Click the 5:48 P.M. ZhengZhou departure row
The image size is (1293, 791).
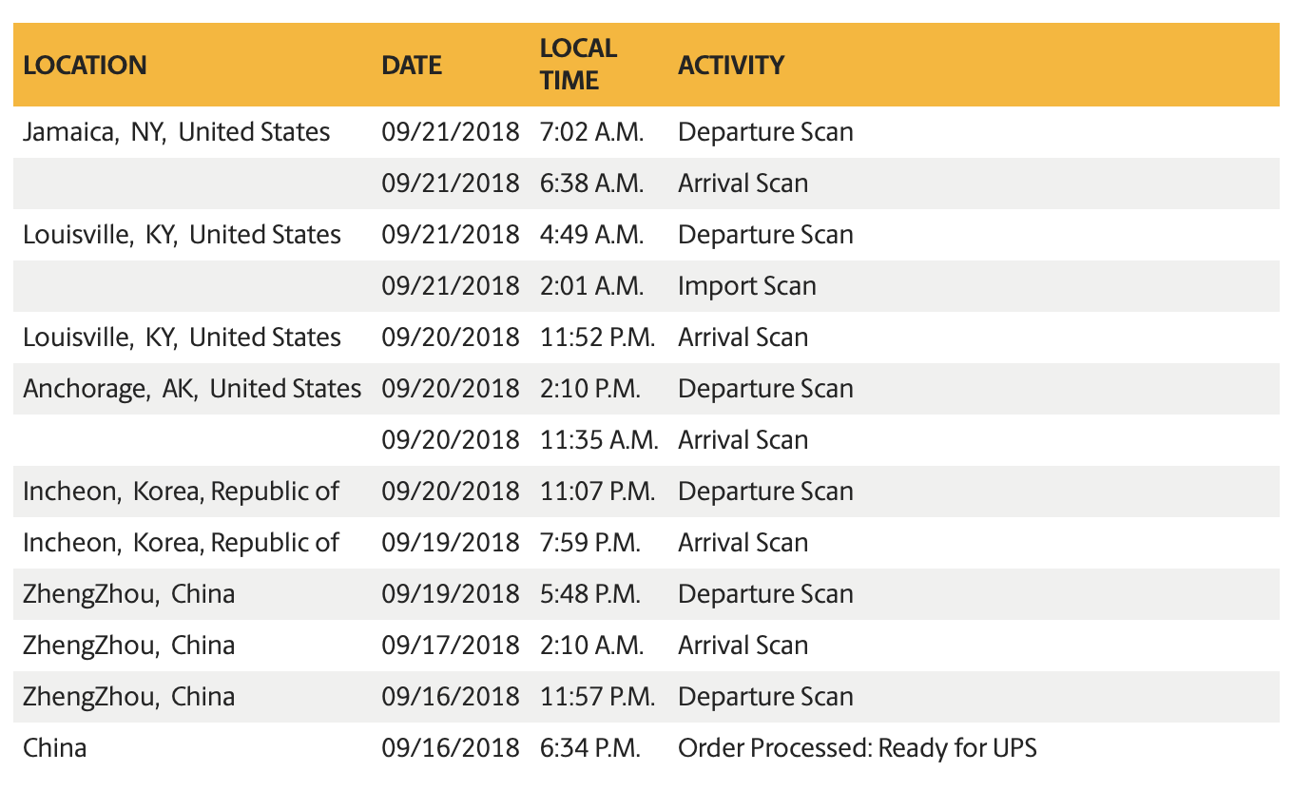click(764, 593)
